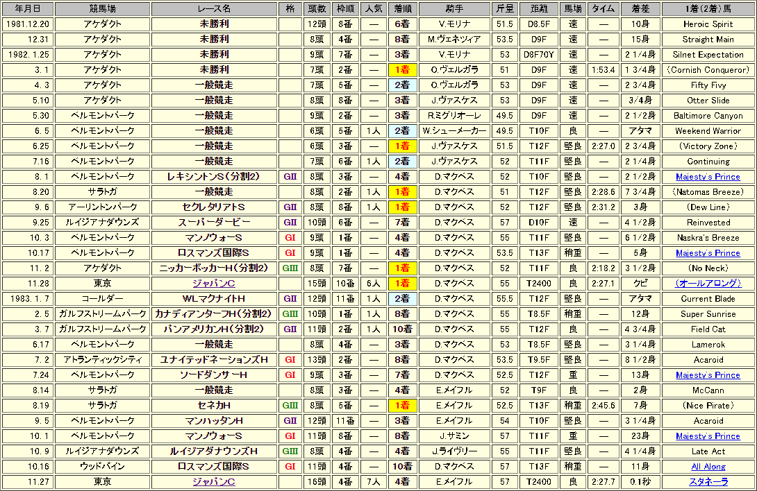Select the Super Sunrise cell
Image resolution: width=757 pixels, height=491 pixels.
coord(708,314)
